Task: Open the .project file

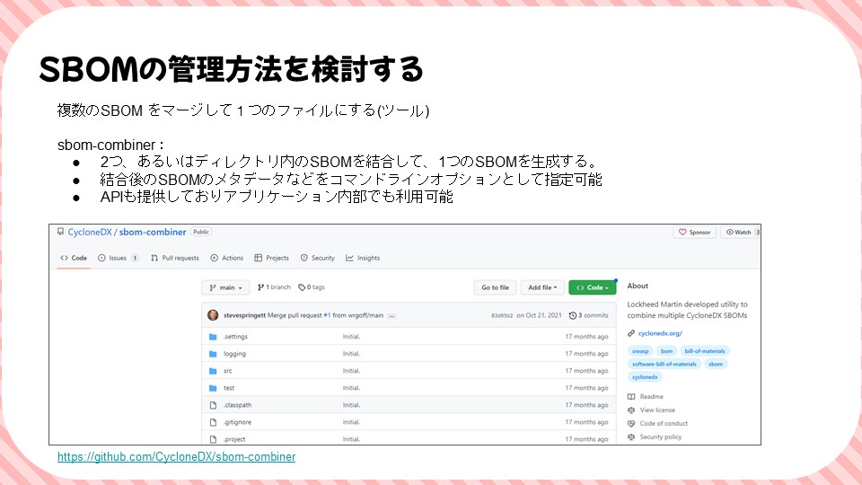Action: (x=234, y=439)
